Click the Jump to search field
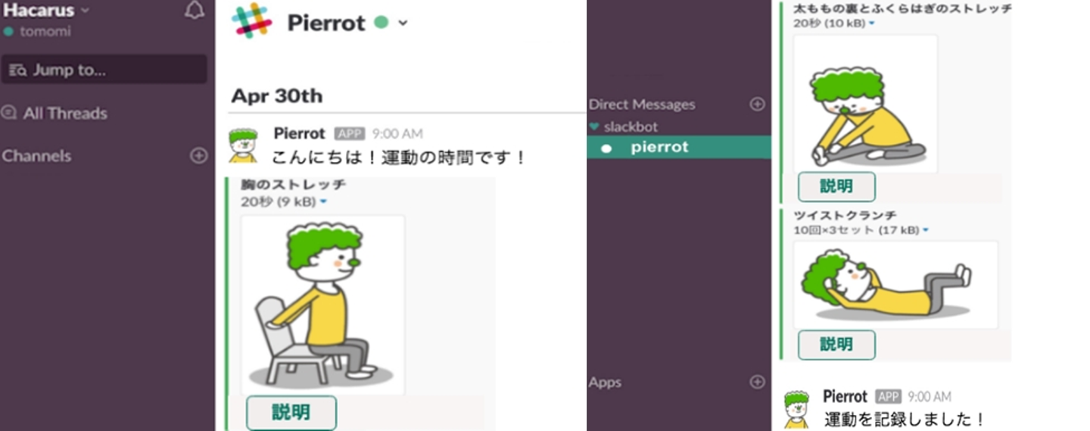Screen dimensions: 1090x431 click(104, 70)
